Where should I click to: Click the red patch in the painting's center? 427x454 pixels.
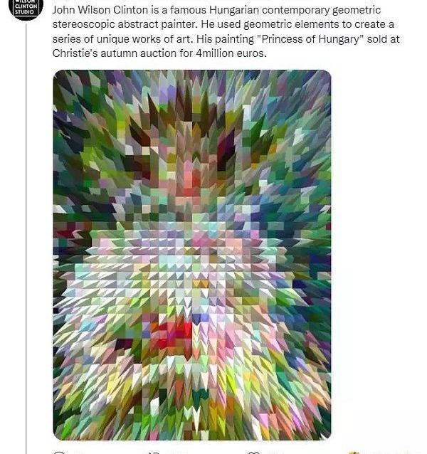pos(175,333)
